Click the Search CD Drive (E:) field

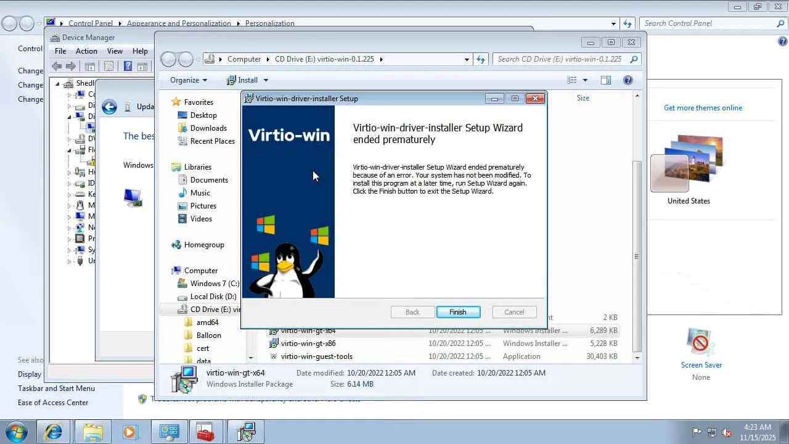coord(566,59)
